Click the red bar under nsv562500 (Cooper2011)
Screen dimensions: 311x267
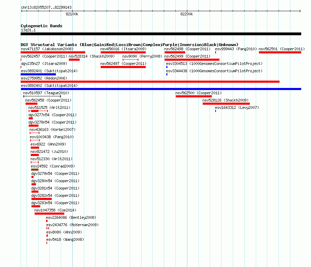click(x=194, y=96)
